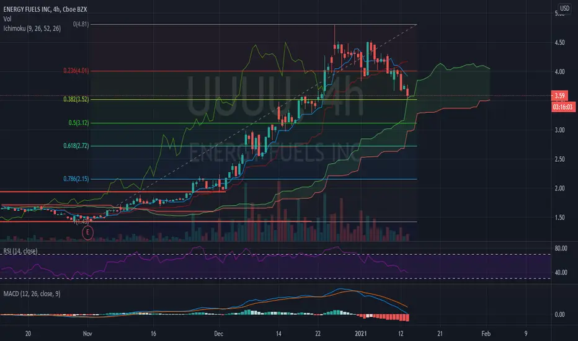Click the USD currency button
Screen dimensions: 578x341
564,8
